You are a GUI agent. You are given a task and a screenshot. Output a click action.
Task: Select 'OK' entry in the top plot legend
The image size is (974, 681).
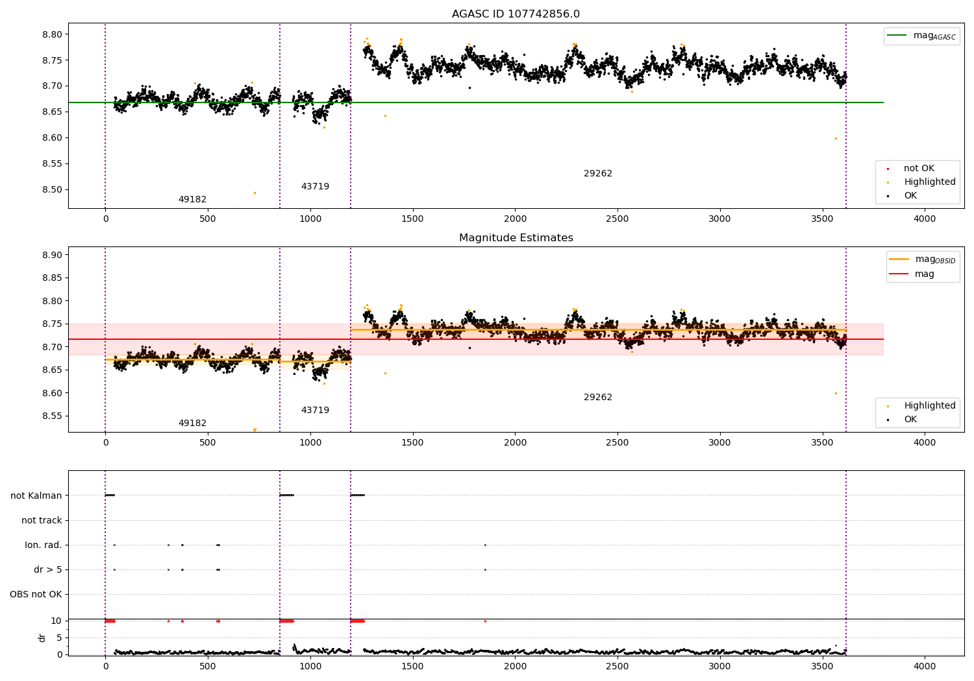click(910, 196)
